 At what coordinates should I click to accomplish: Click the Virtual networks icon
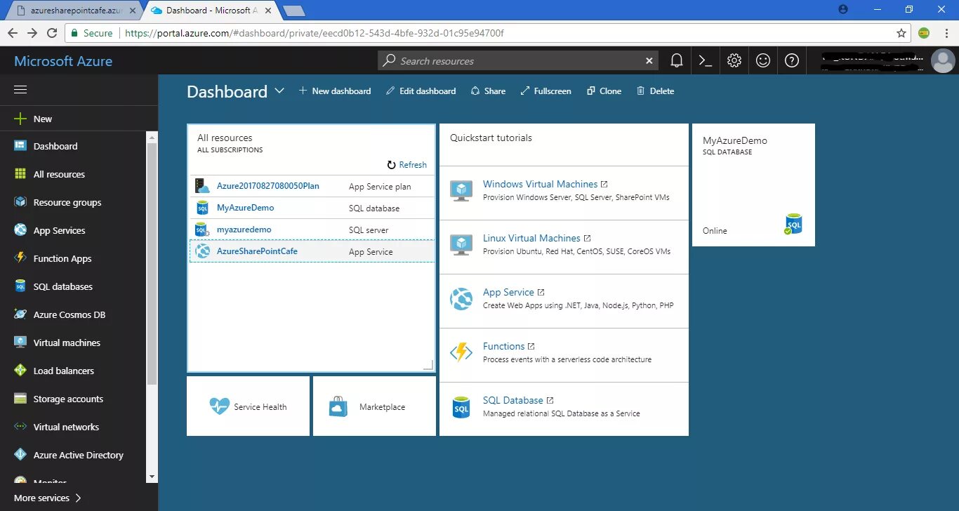click(x=20, y=427)
